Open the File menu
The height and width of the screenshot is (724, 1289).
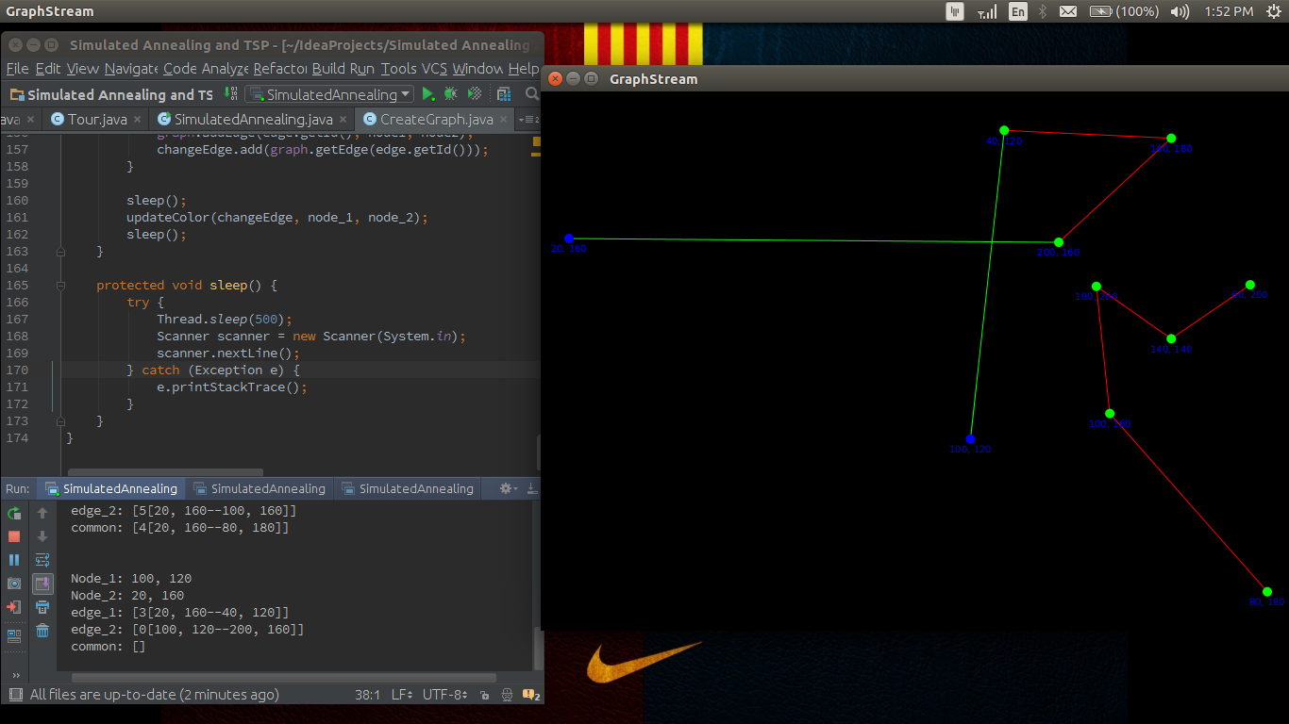17,69
